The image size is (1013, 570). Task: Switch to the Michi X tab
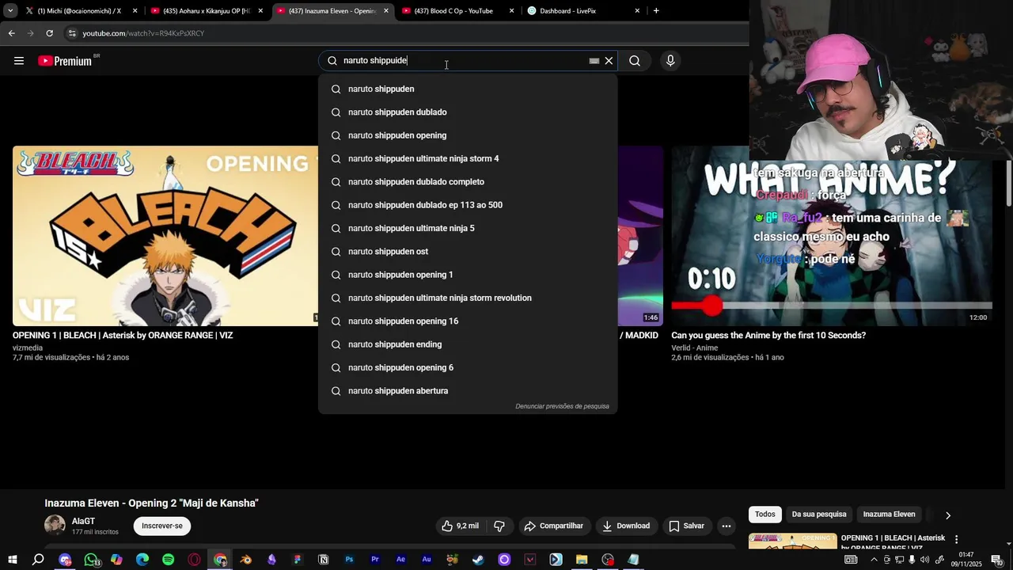pos(79,11)
